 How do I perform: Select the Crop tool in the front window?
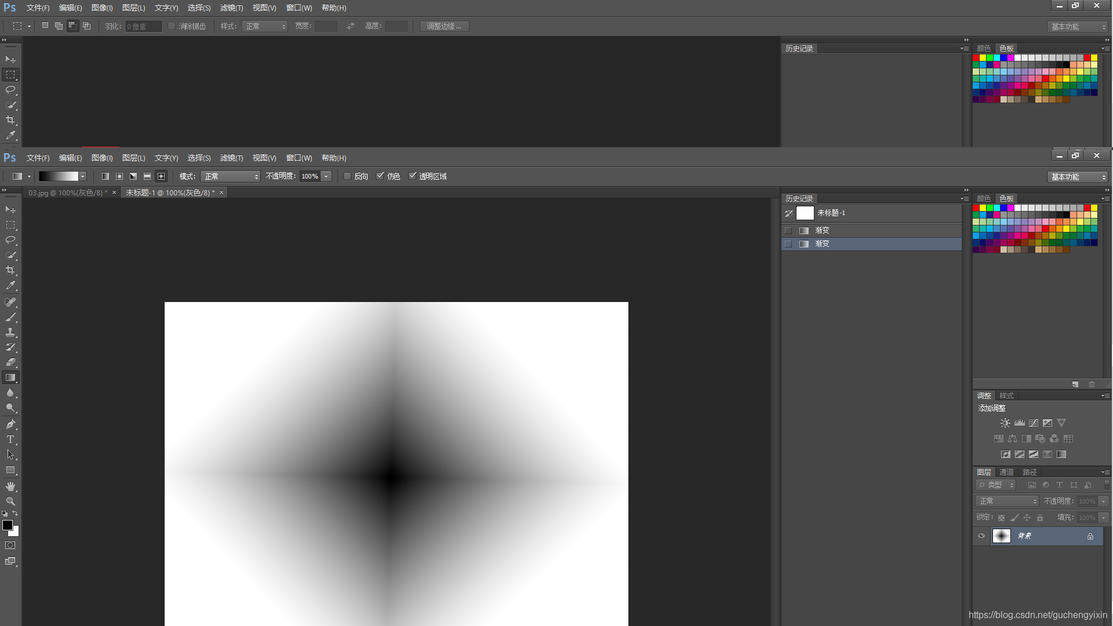[x=10, y=270]
